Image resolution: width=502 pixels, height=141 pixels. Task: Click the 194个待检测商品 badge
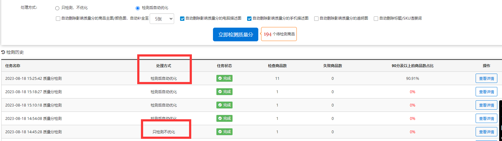pyautogui.click(x=279, y=34)
